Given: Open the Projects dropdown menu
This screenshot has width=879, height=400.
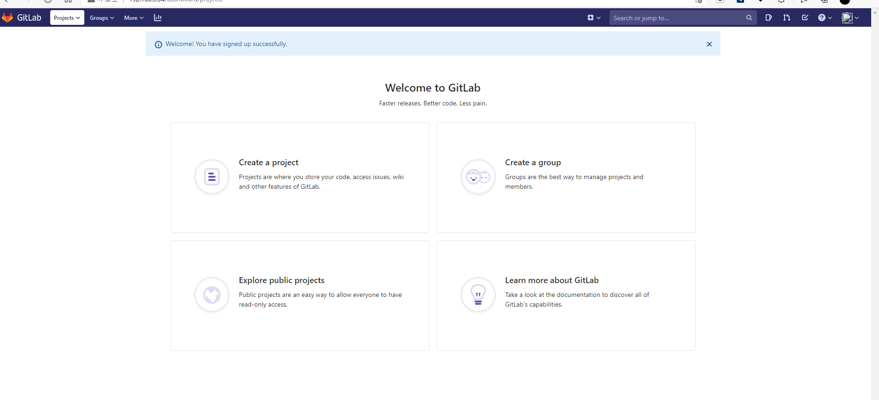Looking at the screenshot, I should (67, 17).
